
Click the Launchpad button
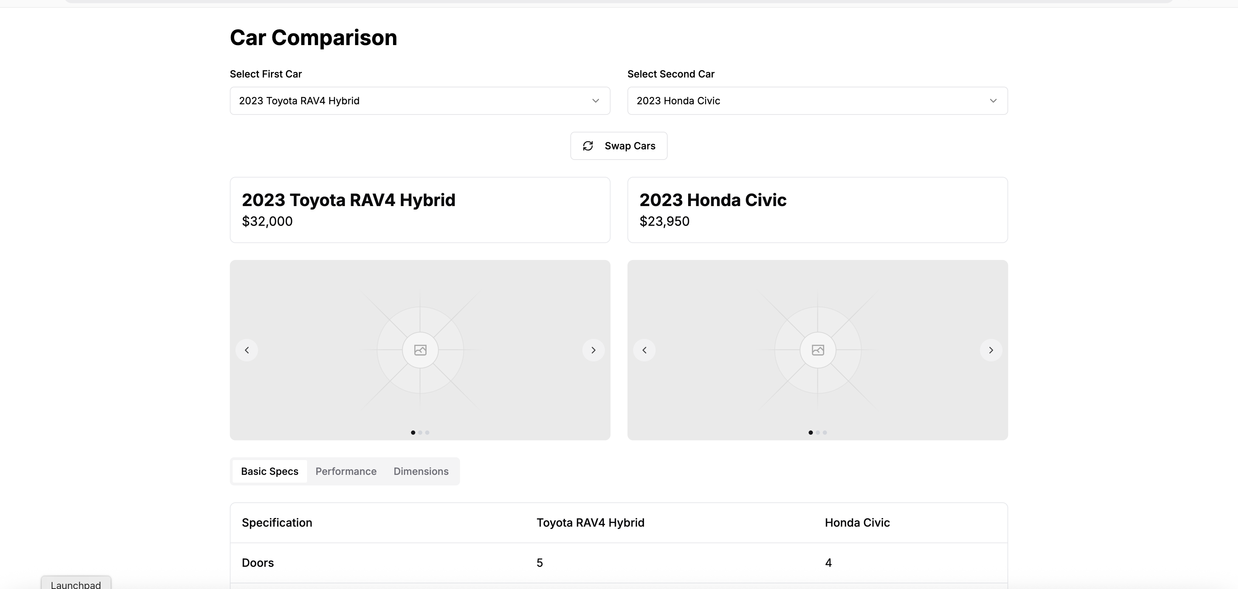tap(76, 584)
